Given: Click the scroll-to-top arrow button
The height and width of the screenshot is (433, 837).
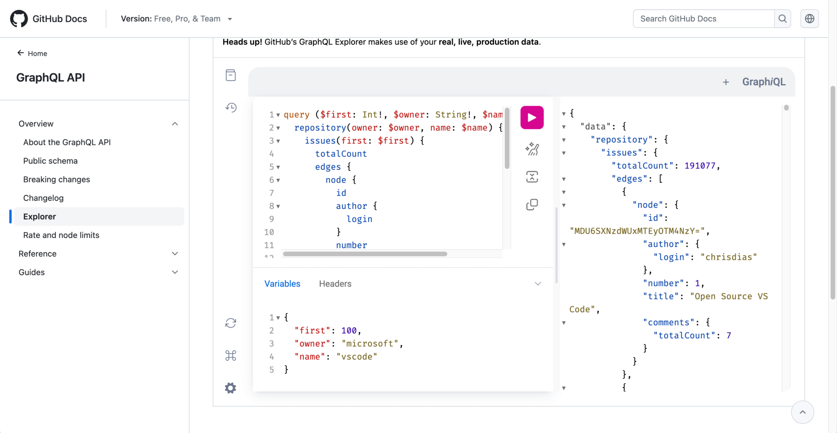Looking at the screenshot, I should tap(803, 412).
